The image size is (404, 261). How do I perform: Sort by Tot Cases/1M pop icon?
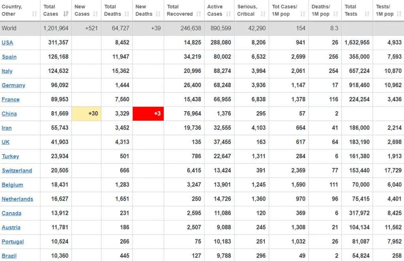pos(303,14)
